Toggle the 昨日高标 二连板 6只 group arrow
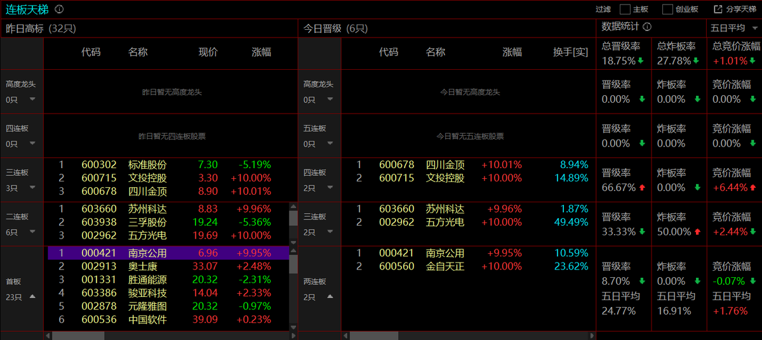The image size is (762, 340). 32,233
